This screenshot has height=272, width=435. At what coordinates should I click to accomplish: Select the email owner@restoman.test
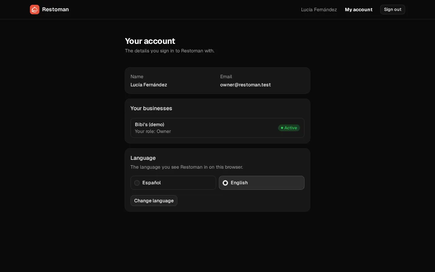pyautogui.click(x=245, y=85)
